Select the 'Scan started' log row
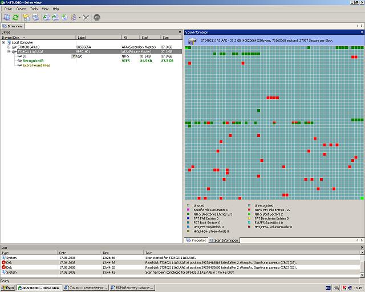Screen dimensions: 365x292 (180, 258)
